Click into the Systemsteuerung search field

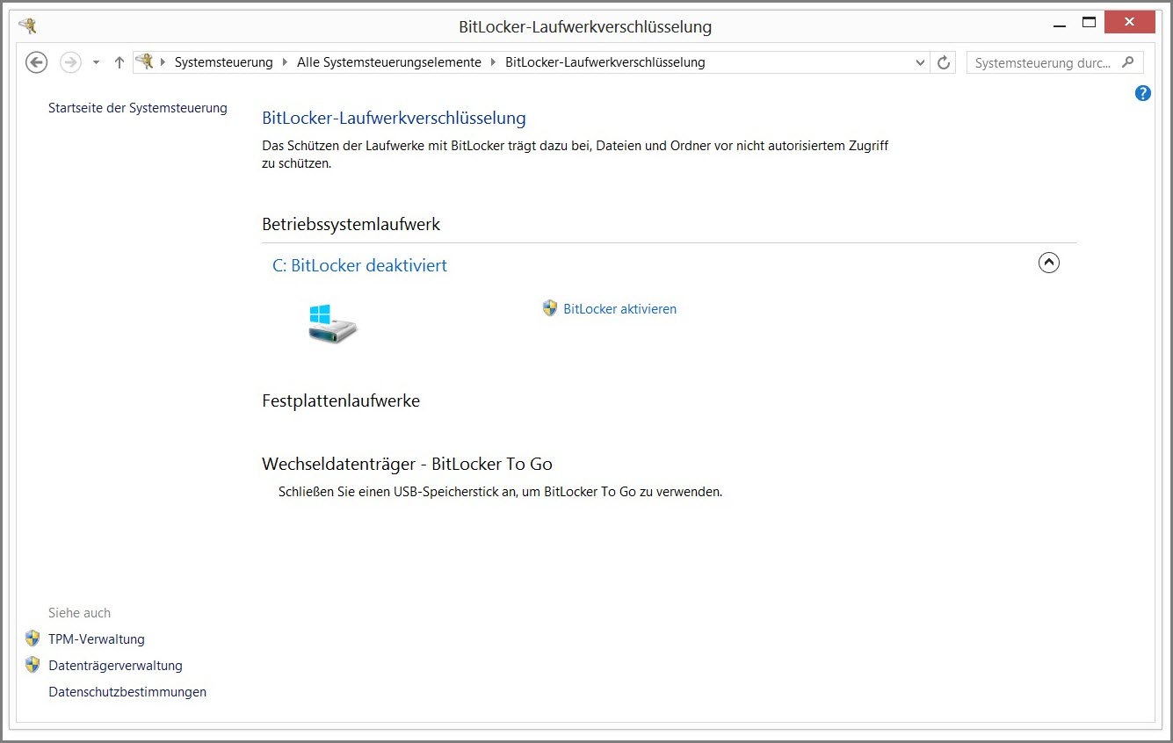[1042, 62]
